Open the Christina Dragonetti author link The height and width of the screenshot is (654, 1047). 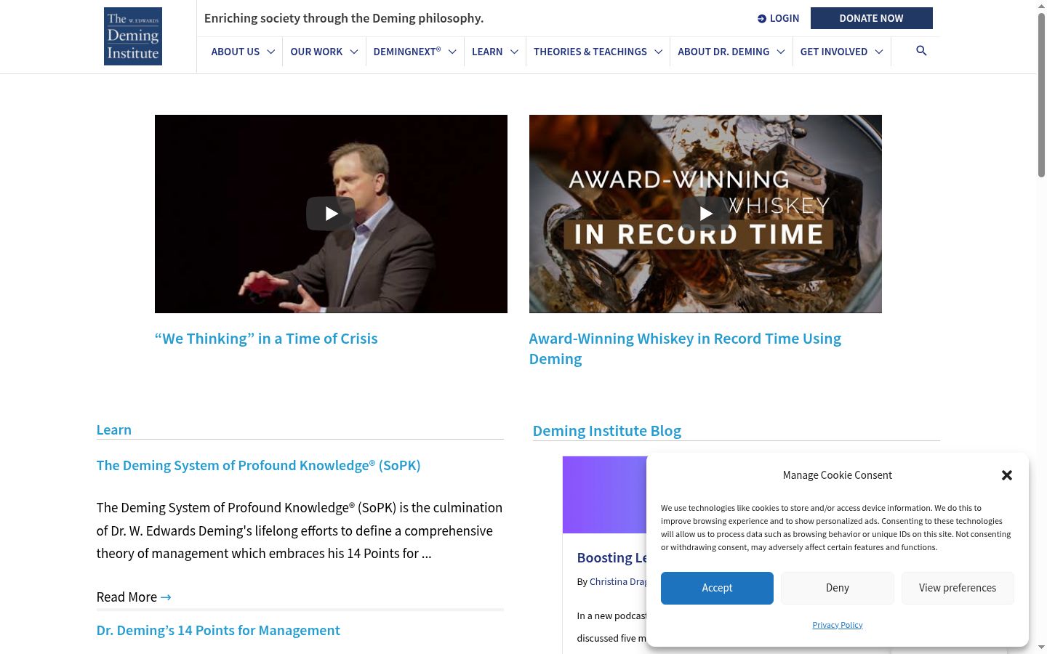point(618,581)
